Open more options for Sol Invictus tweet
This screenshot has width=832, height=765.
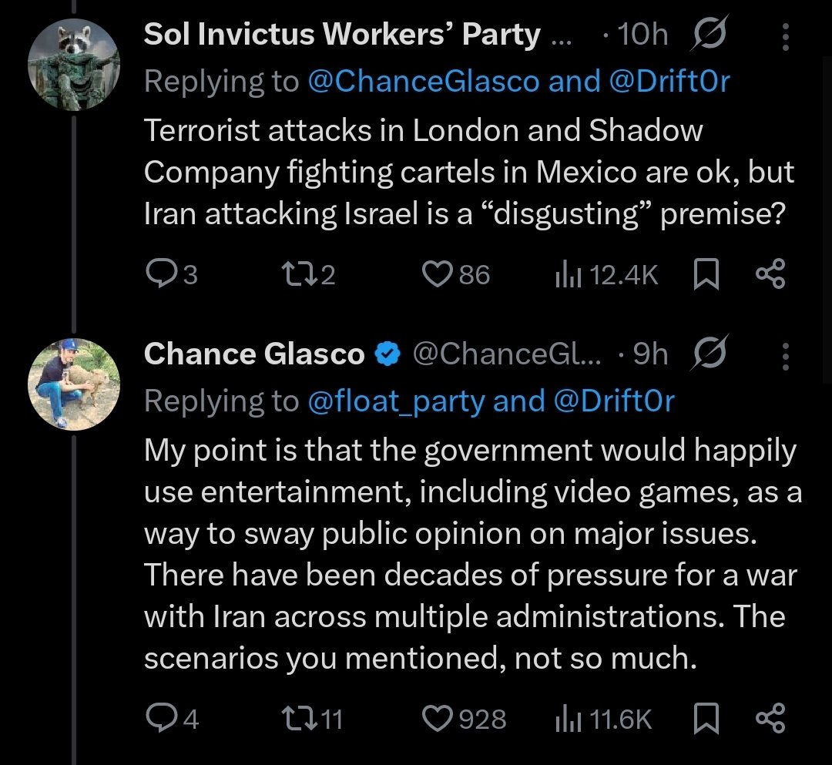coord(785,35)
